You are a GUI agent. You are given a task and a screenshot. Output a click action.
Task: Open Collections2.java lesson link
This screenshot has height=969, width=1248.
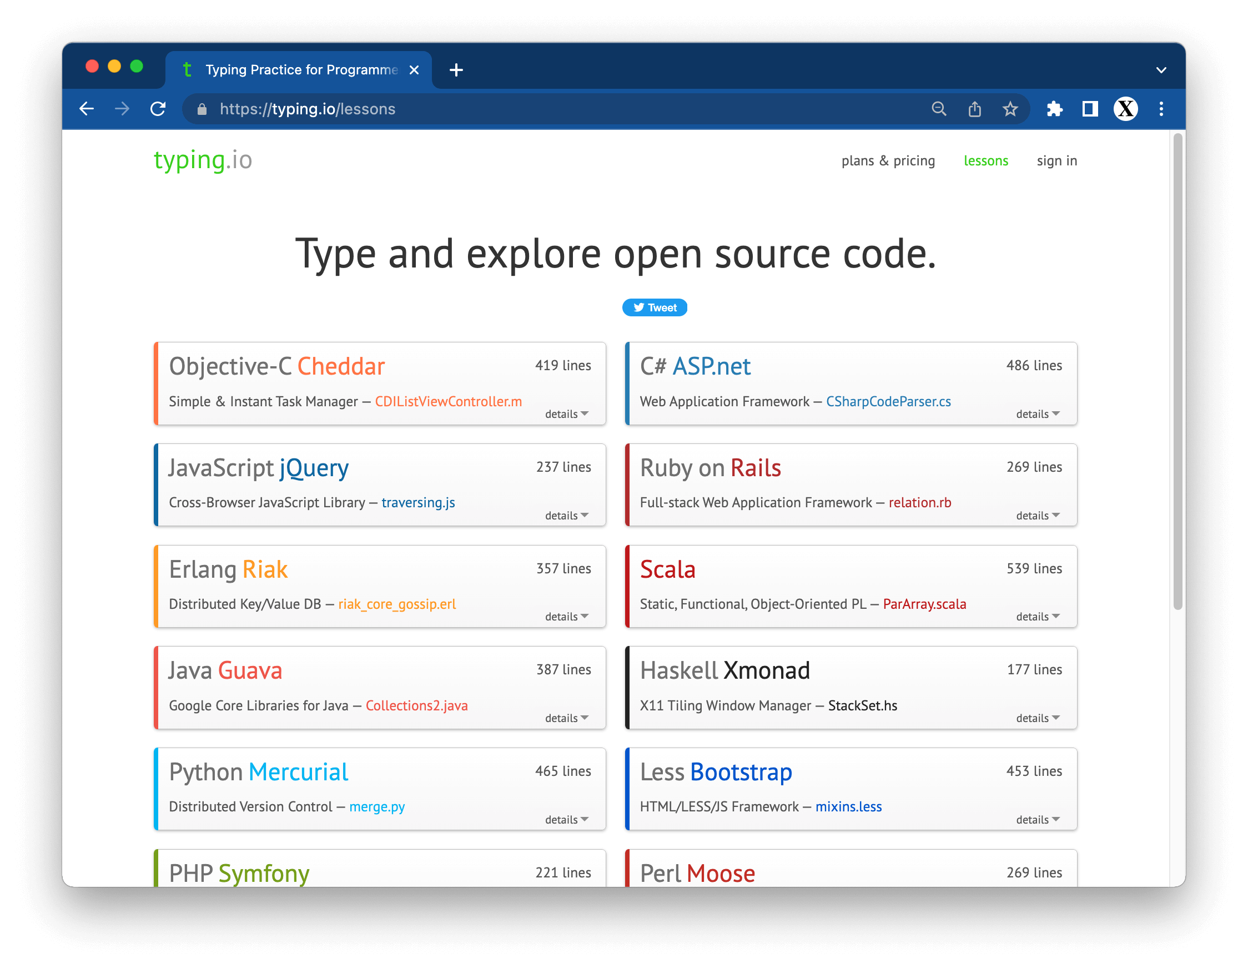click(x=416, y=705)
